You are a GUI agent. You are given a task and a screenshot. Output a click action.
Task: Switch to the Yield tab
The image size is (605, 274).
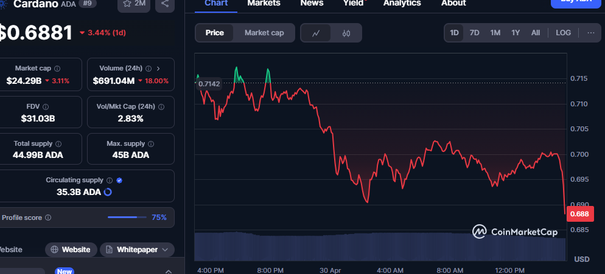(x=354, y=4)
